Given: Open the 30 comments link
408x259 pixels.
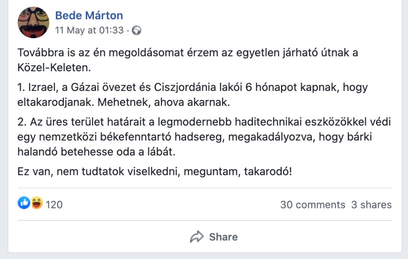Looking at the screenshot, I should click(313, 204).
